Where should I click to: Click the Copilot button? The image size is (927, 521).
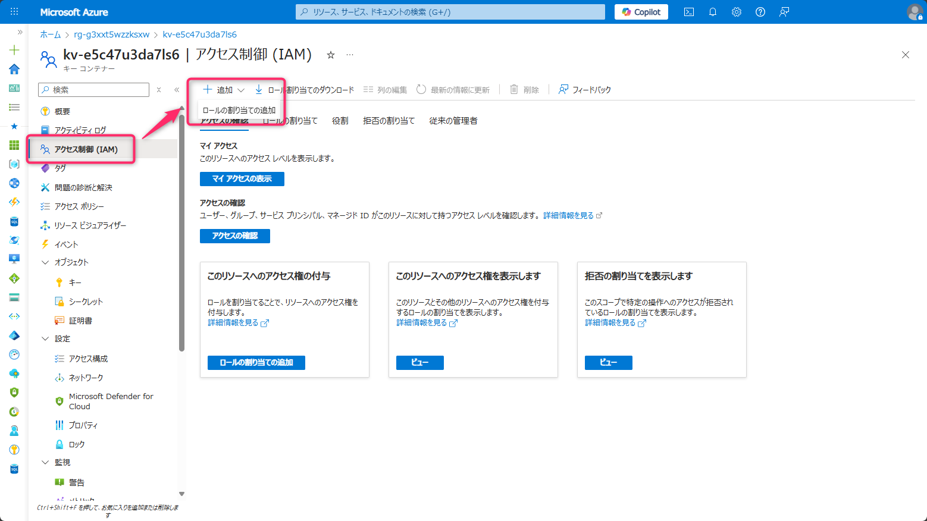coord(641,12)
